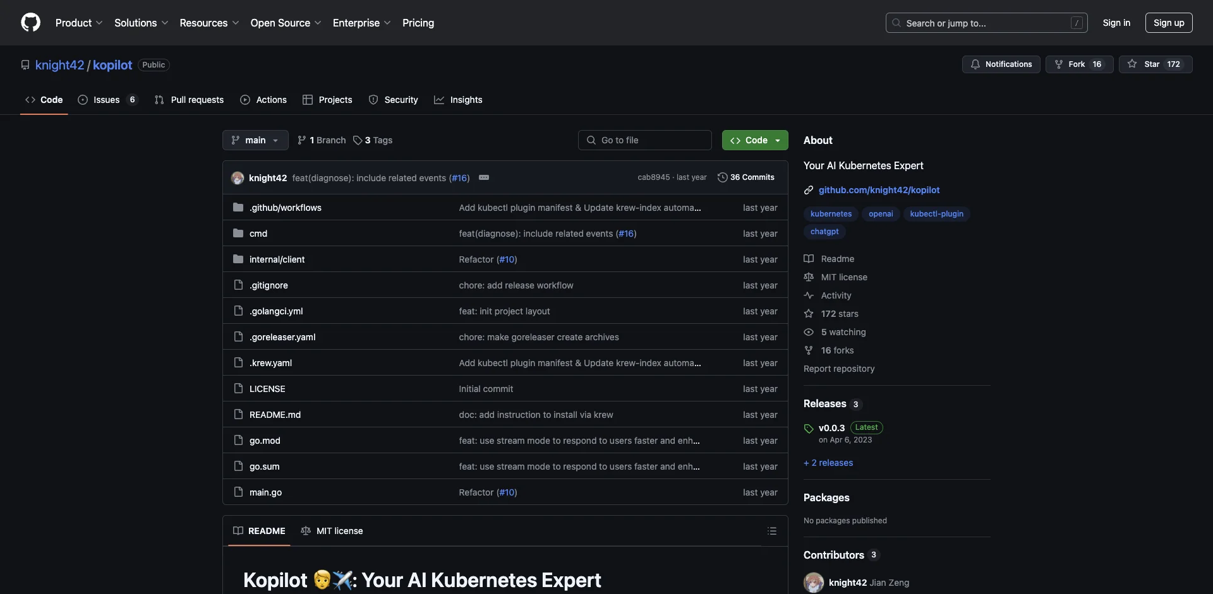Image resolution: width=1213 pixels, height=594 pixels.
Task: Open the README.md file
Action: pos(275,415)
